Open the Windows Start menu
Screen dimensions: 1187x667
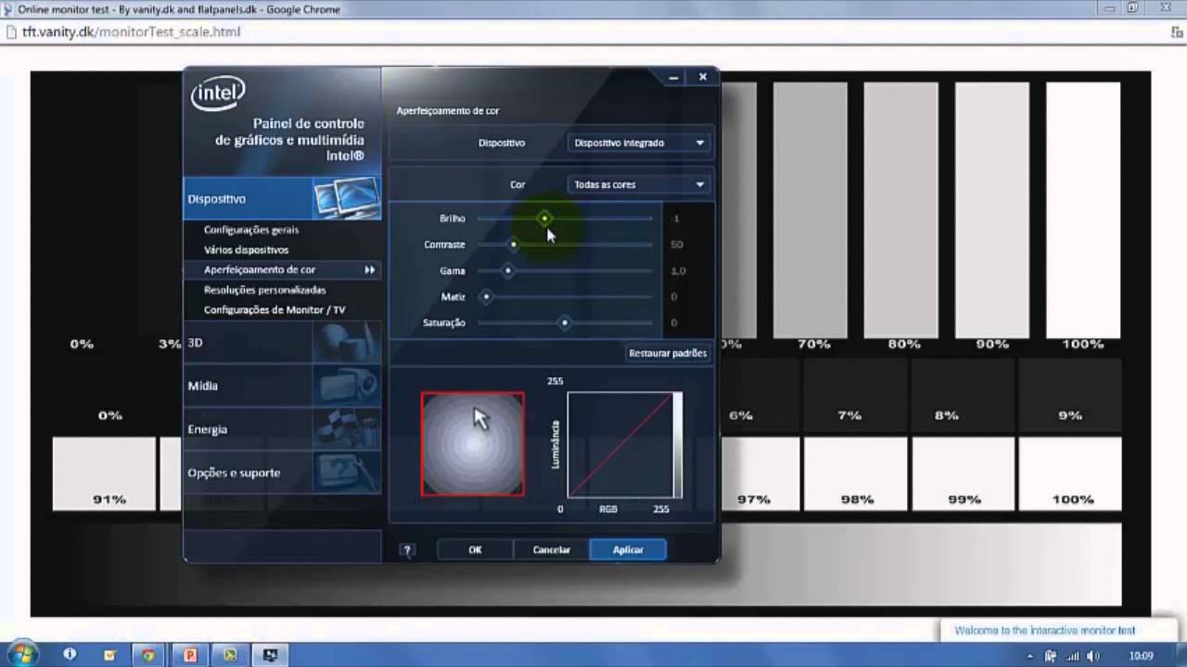click(x=23, y=655)
